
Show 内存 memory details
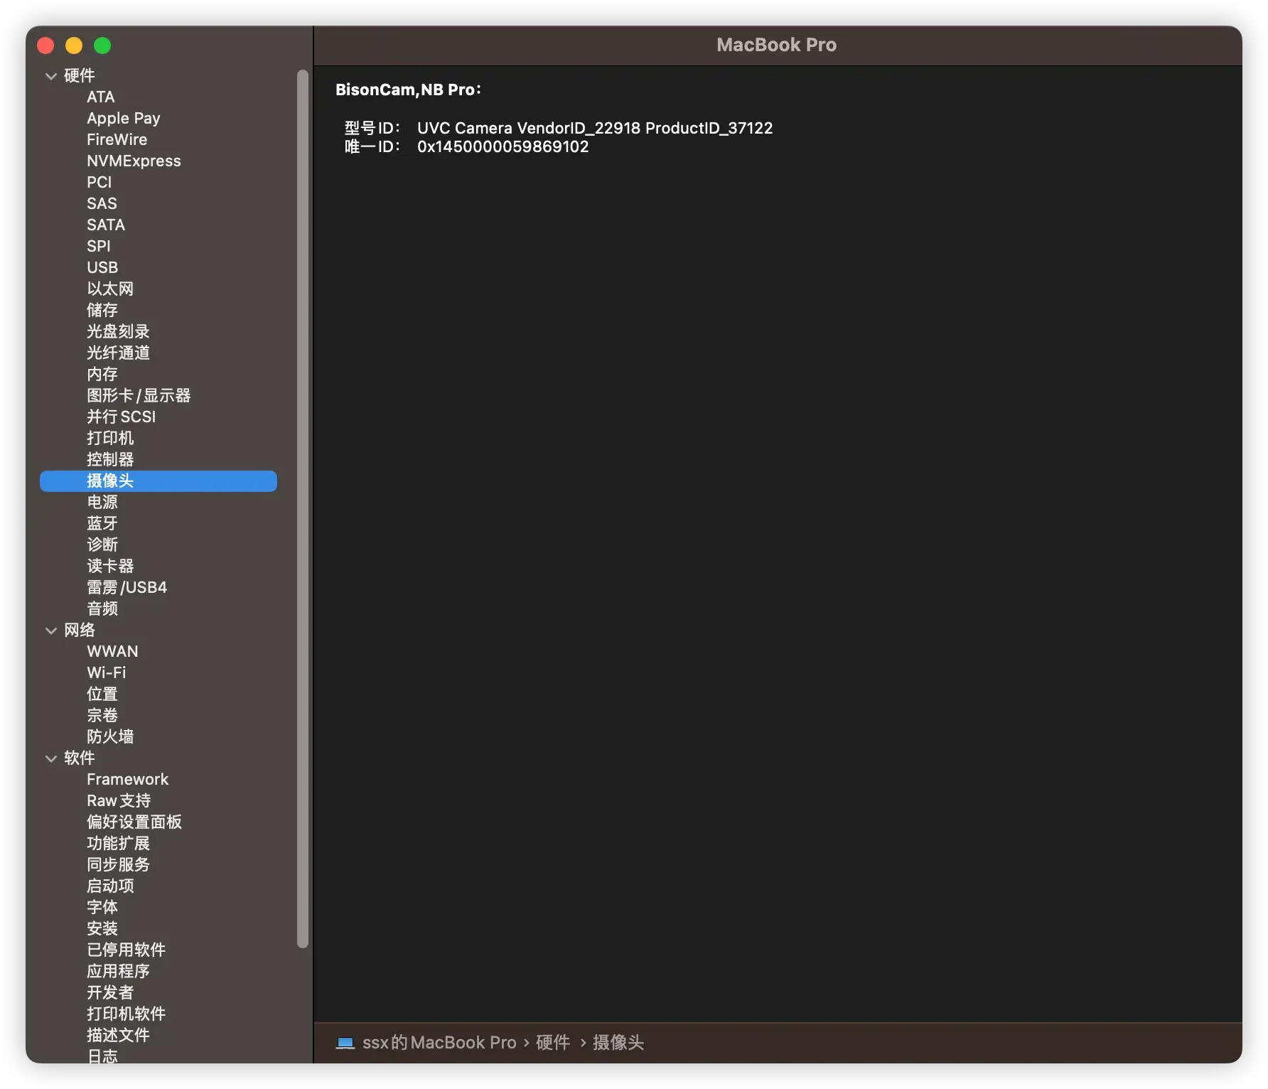[102, 374]
